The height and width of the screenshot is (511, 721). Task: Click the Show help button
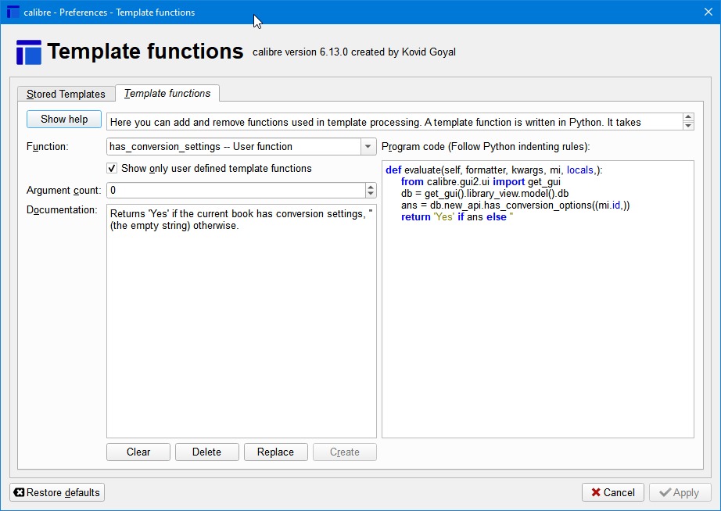[64, 120]
